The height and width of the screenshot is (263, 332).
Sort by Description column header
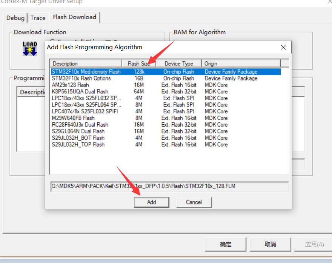coord(86,63)
